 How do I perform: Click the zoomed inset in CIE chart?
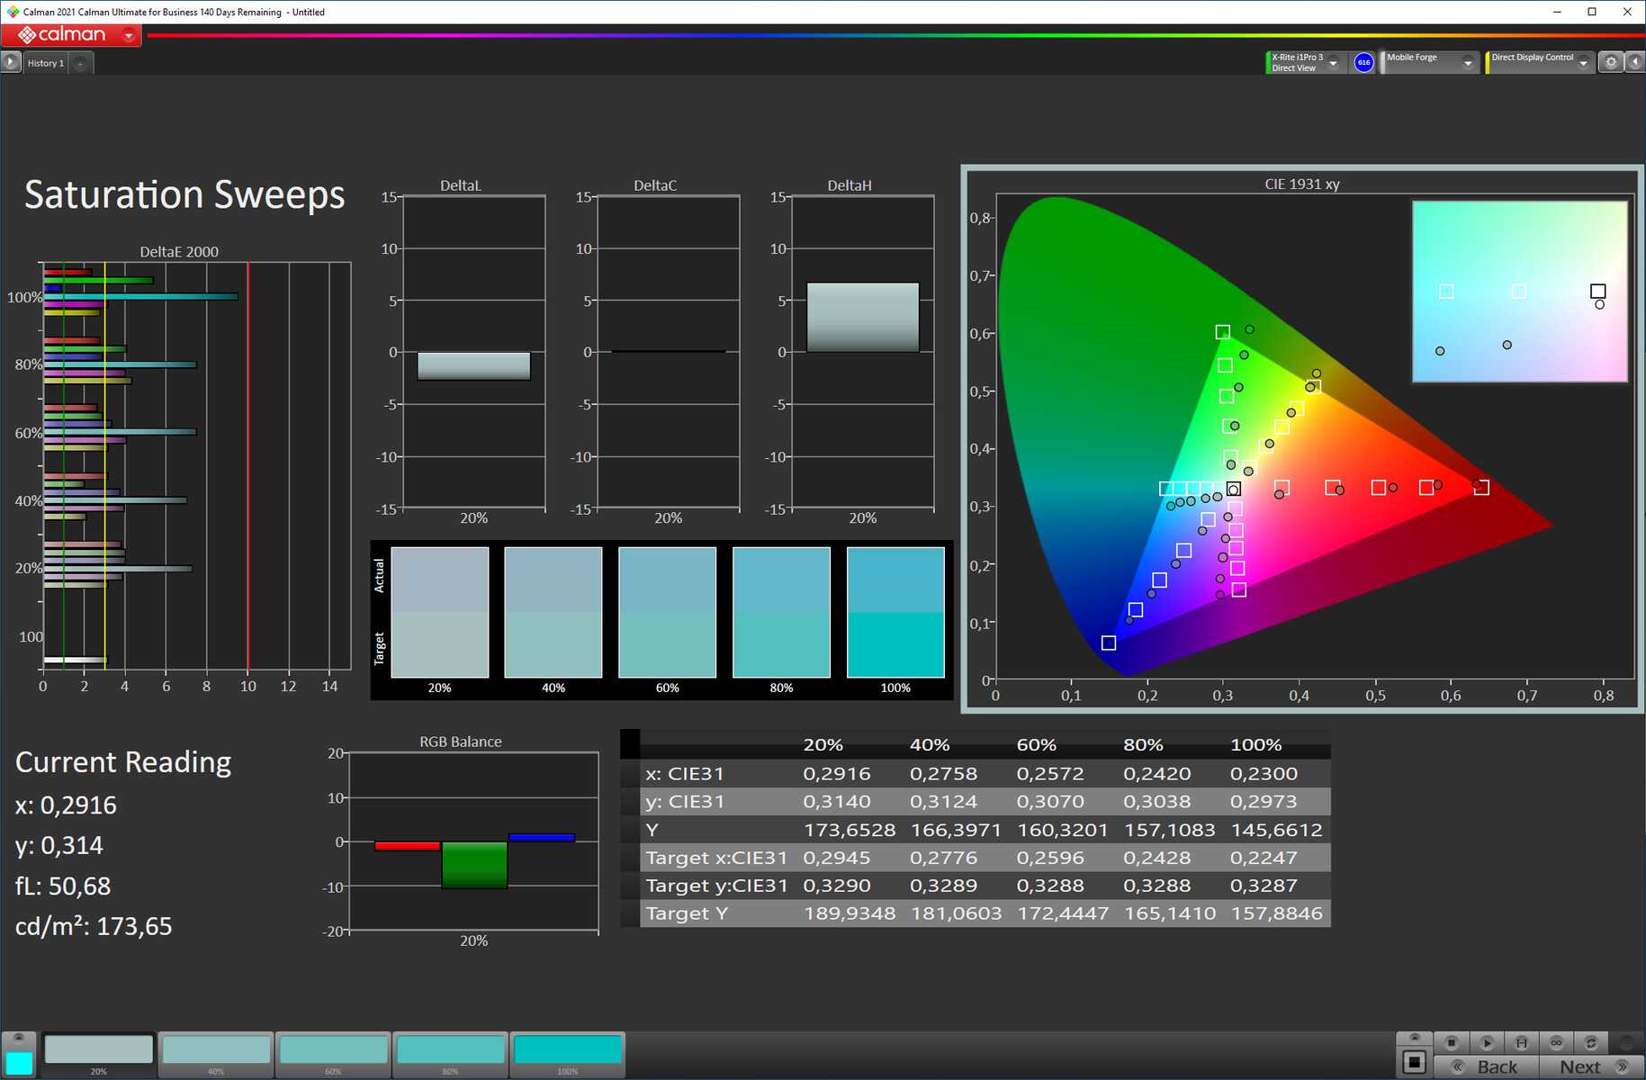[x=1520, y=291]
